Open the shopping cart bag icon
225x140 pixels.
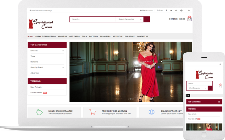[189, 19]
